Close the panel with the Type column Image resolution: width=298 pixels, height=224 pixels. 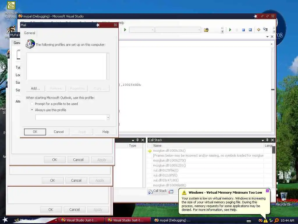pos(143,140)
